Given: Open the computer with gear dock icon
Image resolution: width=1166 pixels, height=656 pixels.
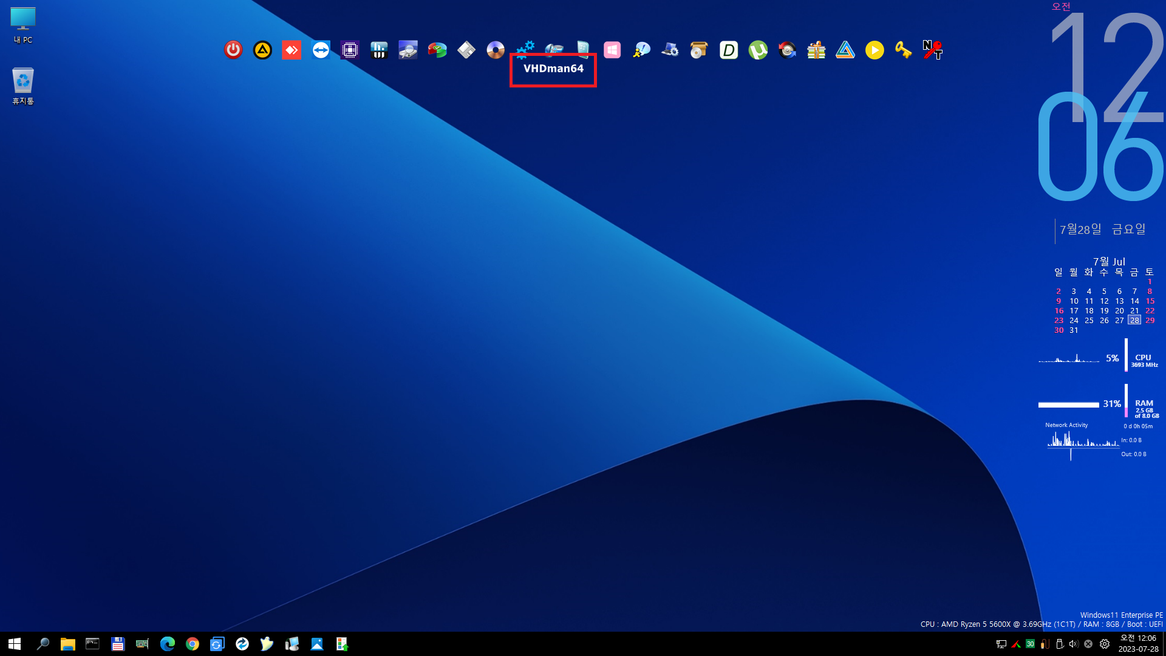Looking at the screenshot, I should coord(670,50).
